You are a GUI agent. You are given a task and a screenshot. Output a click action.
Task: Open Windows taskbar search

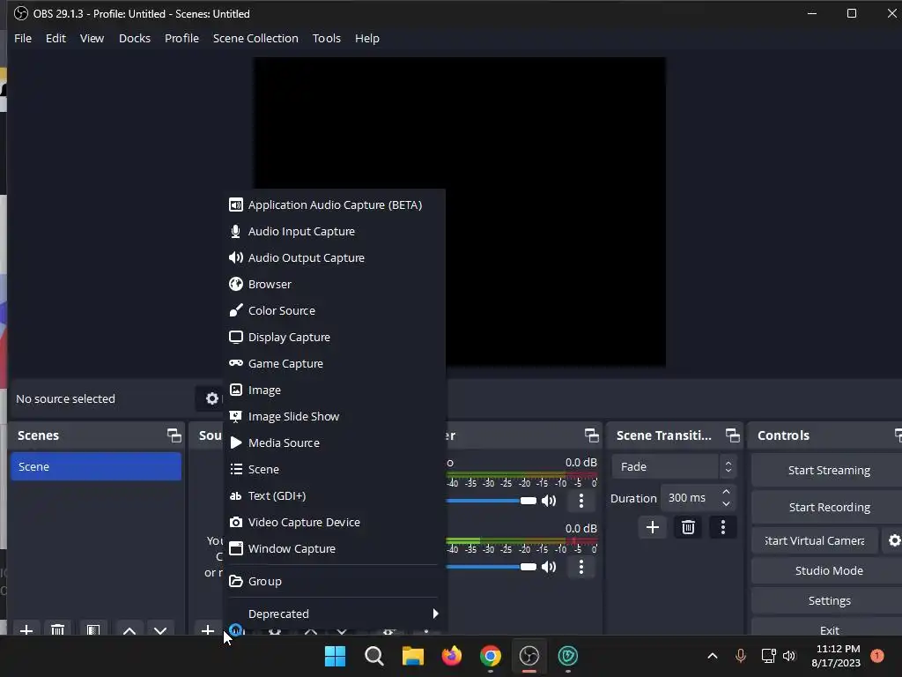pos(373,656)
